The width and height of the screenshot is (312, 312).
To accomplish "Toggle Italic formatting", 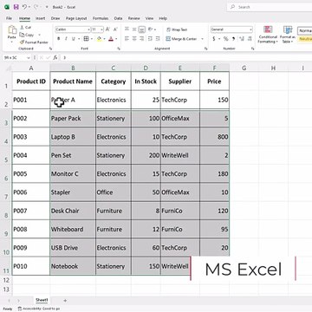I will [66, 39].
